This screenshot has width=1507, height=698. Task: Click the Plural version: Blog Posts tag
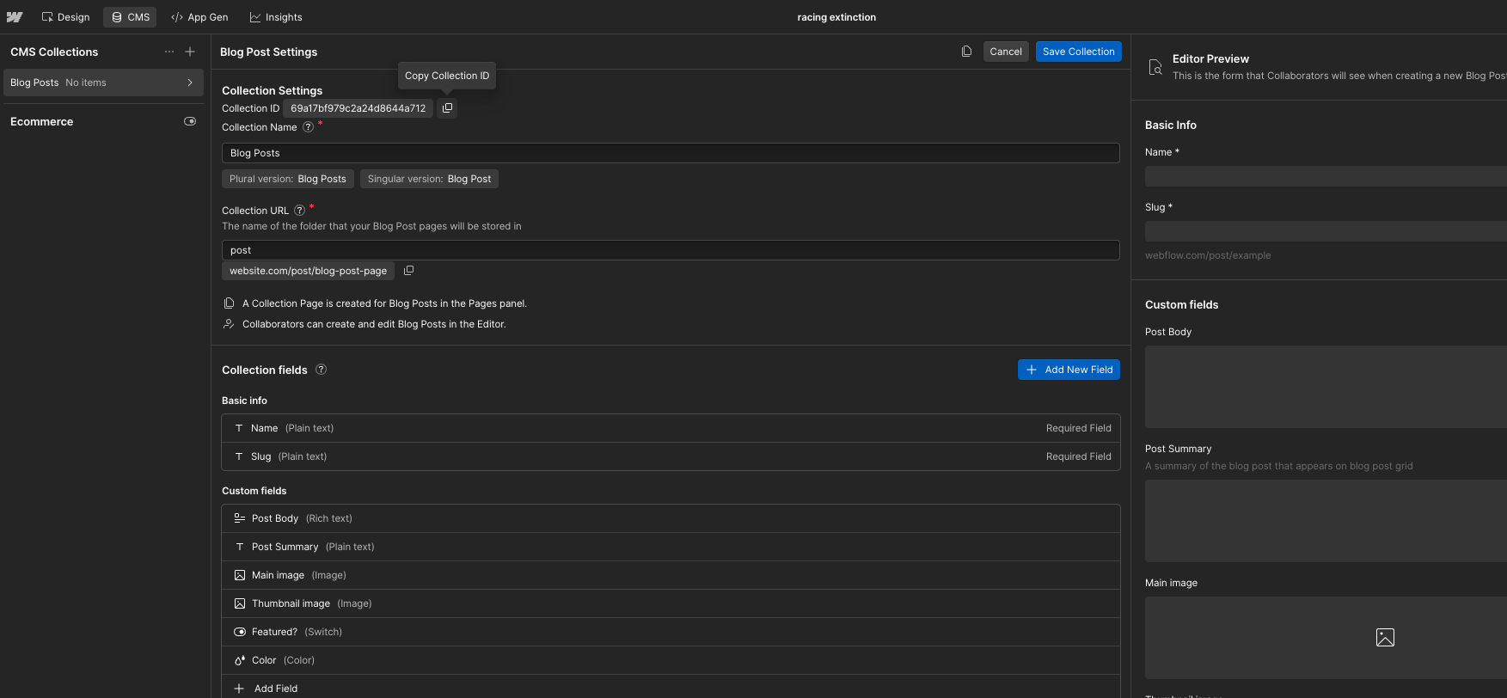(287, 179)
